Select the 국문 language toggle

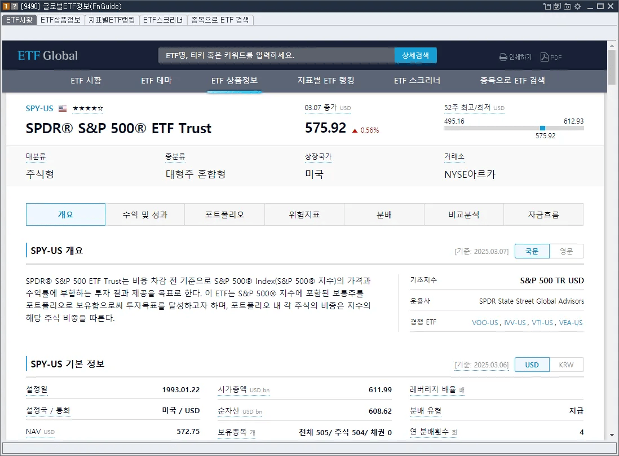(532, 251)
